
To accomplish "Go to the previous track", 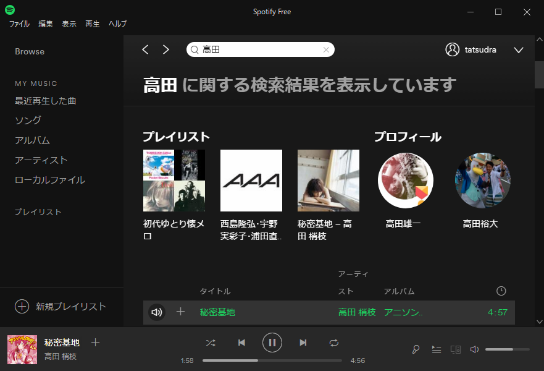I will pyautogui.click(x=242, y=343).
